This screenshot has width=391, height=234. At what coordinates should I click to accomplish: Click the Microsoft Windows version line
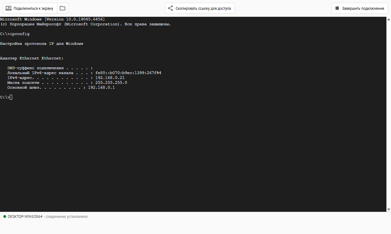52,19
